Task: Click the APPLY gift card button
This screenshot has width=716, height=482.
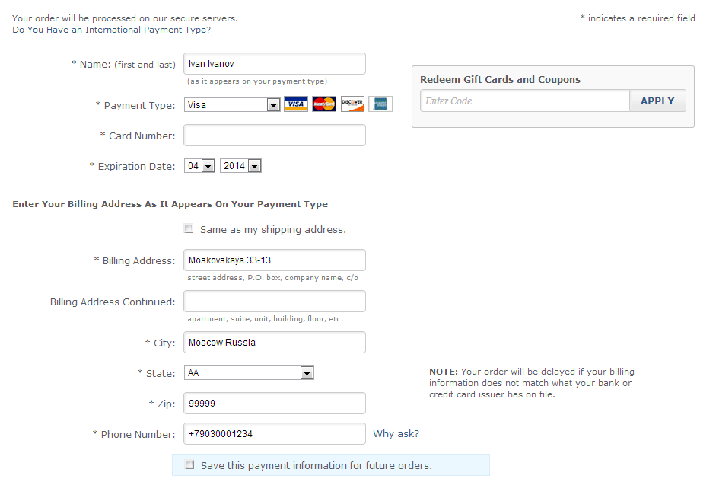Action: [x=657, y=101]
